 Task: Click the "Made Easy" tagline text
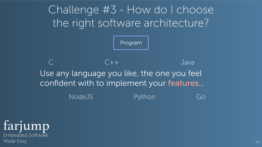pyautogui.click(x=15, y=141)
